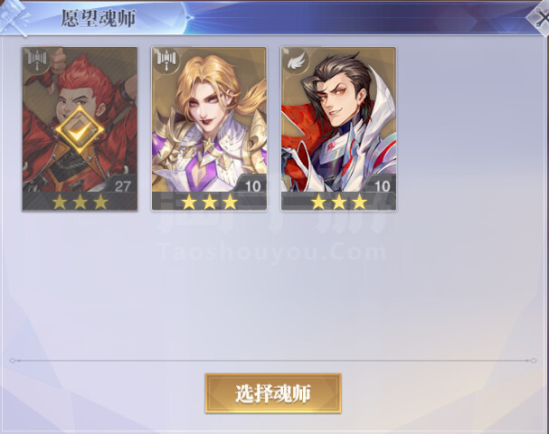Click the 选择魂师 confirm button

pyautogui.click(x=273, y=393)
